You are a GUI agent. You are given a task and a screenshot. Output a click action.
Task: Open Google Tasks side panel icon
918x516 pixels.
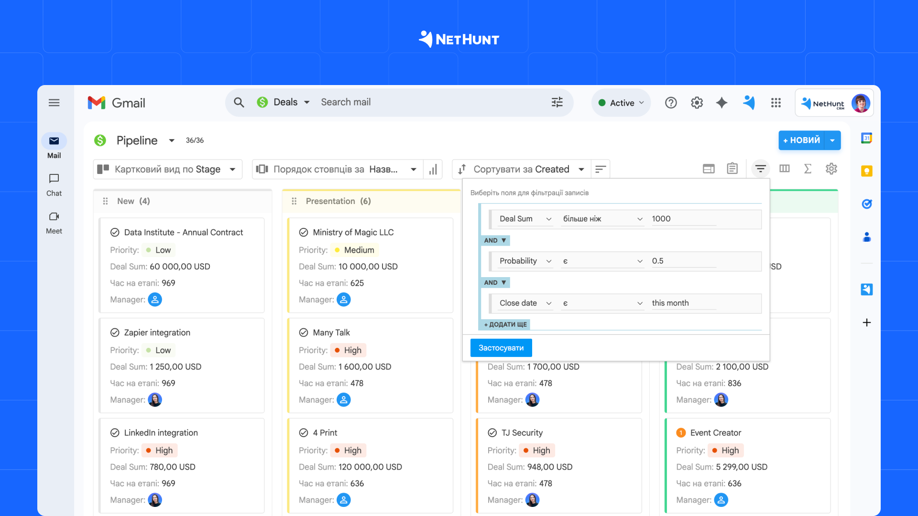coord(866,204)
